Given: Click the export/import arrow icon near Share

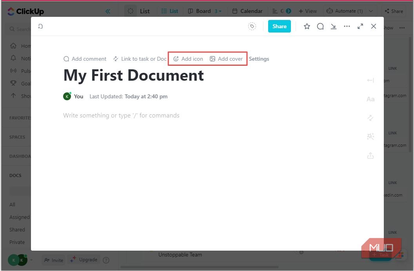Looking at the screenshot, I should pos(334,26).
